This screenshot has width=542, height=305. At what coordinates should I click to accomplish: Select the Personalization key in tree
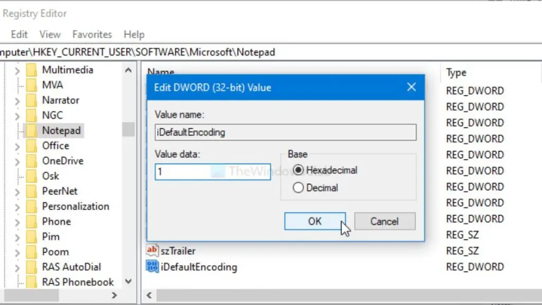coord(76,207)
